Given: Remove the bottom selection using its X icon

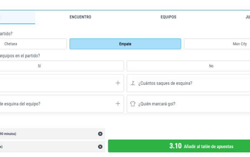Looking at the screenshot, I should [100, 146].
